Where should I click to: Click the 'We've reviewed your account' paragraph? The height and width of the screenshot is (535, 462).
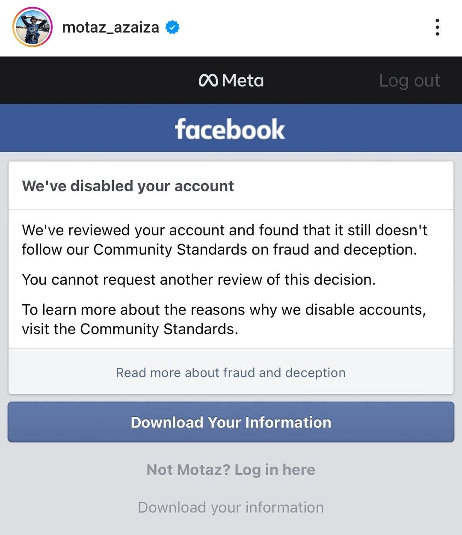point(225,240)
